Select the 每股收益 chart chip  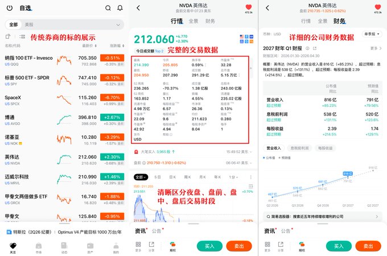(x=326, y=148)
